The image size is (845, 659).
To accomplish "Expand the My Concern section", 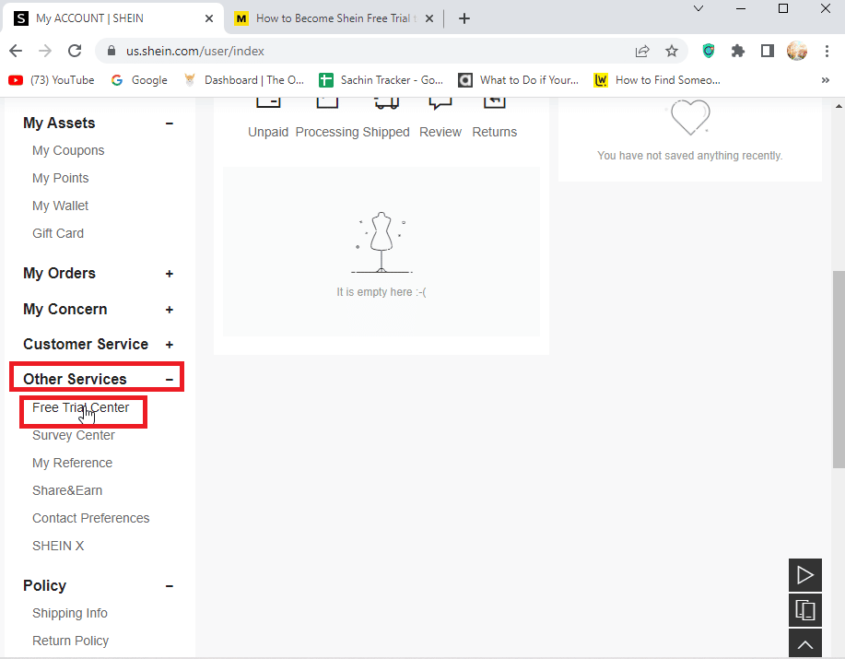I will (170, 310).
